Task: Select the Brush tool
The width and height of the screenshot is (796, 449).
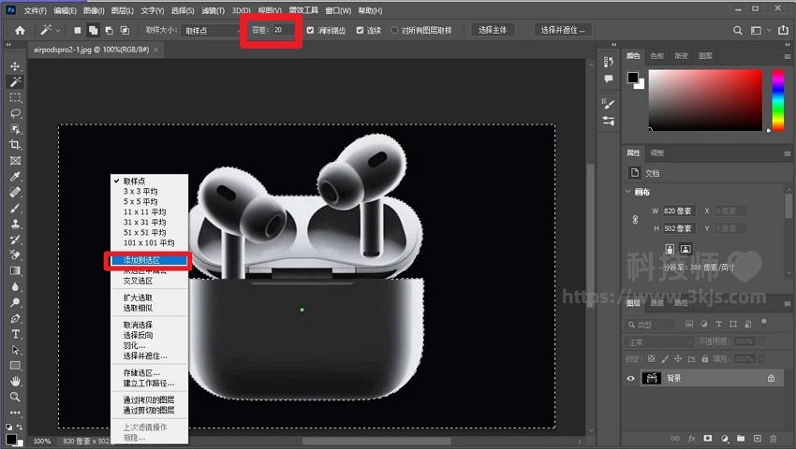Action: tap(15, 208)
